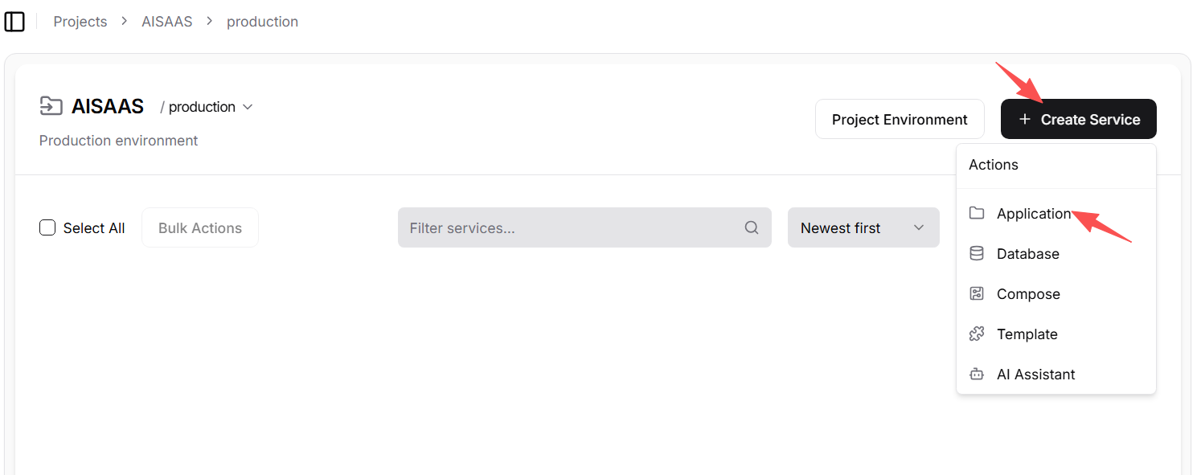This screenshot has width=1201, height=475.
Task: Open AISAAS breadcrumb link
Action: (167, 22)
